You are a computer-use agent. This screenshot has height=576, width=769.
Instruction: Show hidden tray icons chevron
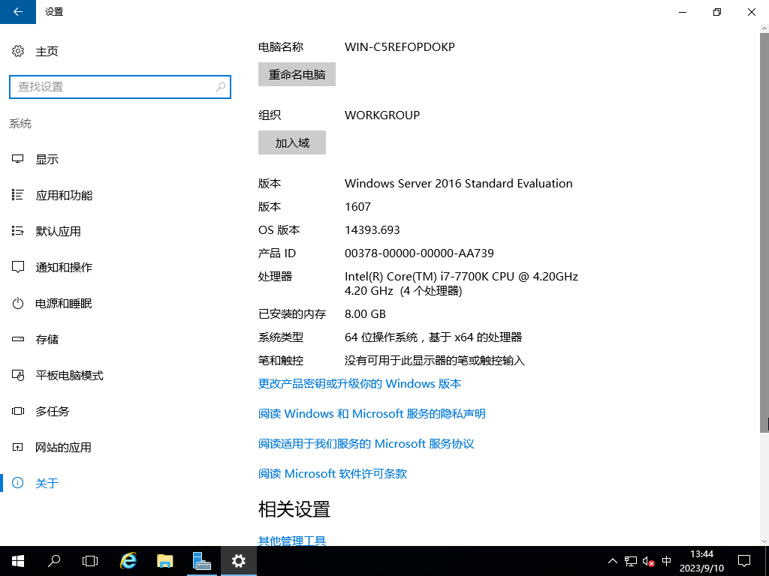point(613,561)
